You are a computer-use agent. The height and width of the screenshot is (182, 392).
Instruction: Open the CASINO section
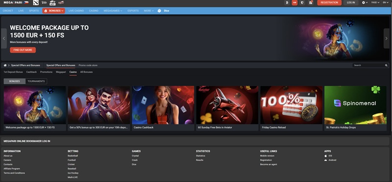94,11
